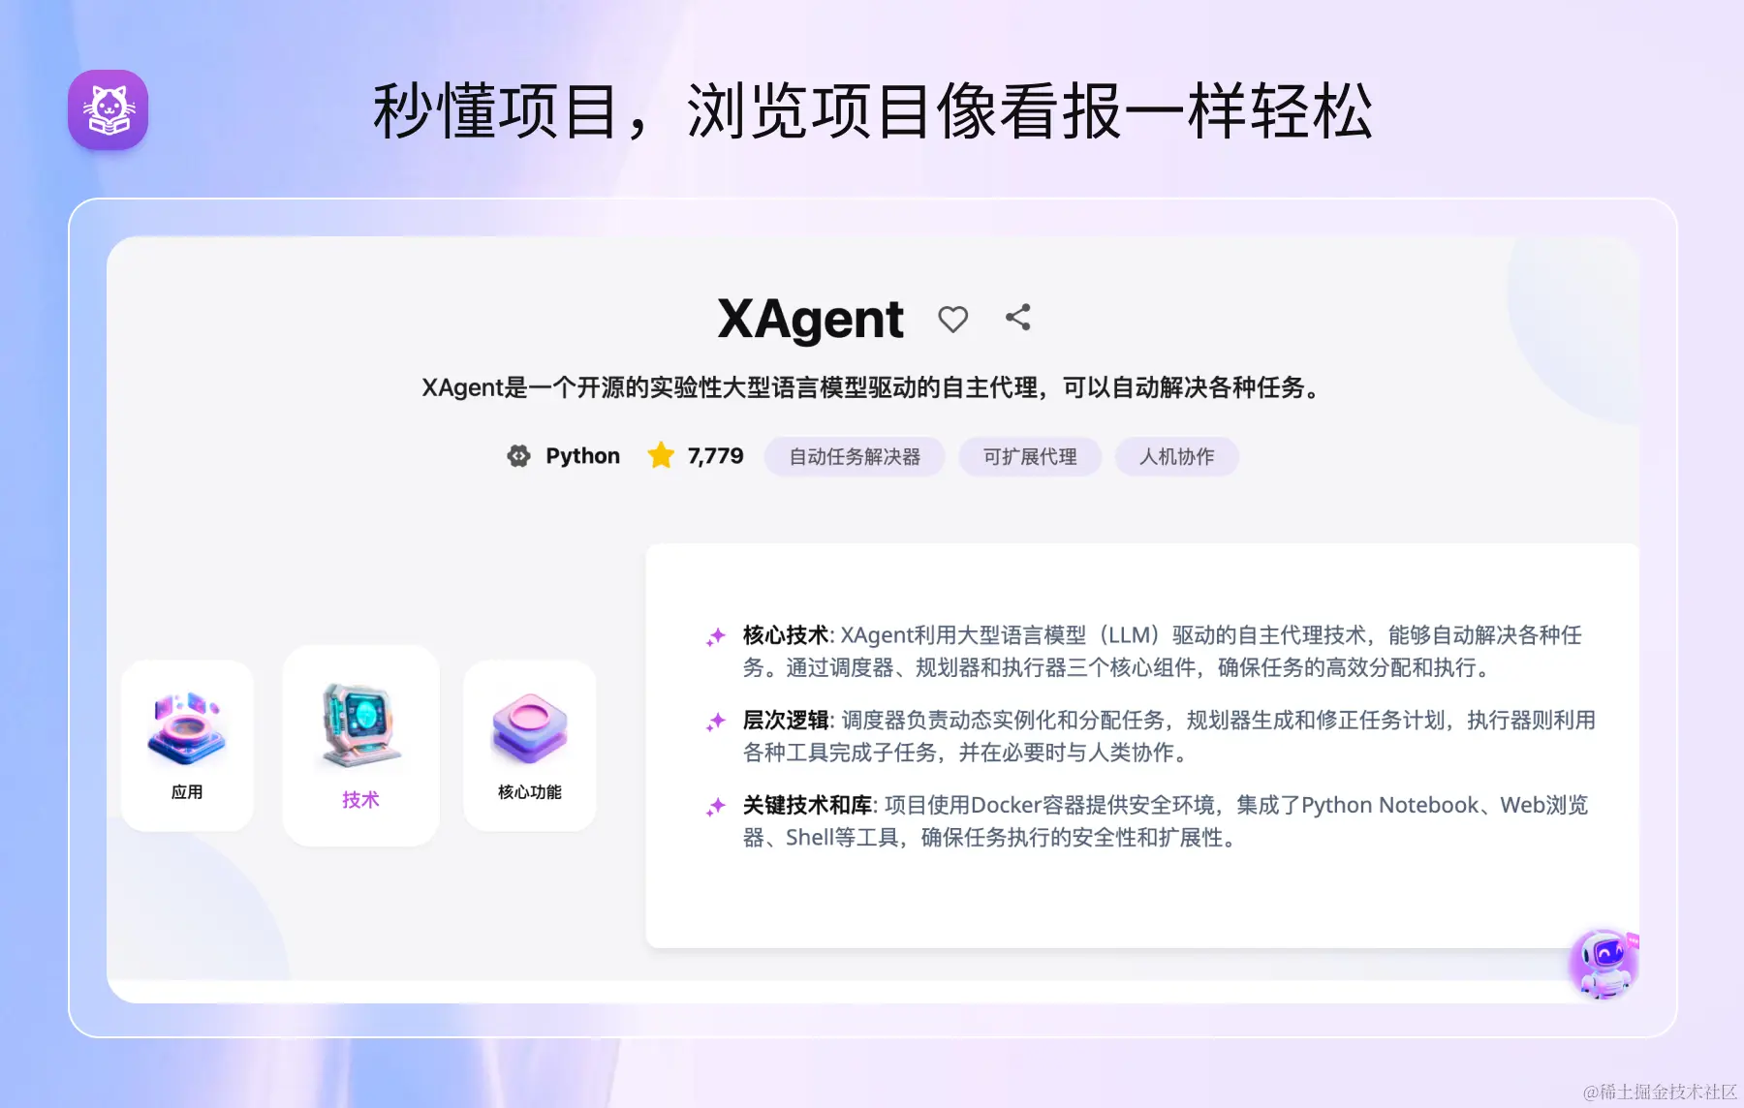Click the 7,779 star count
Screen dimensions: 1744x1108
715,456
